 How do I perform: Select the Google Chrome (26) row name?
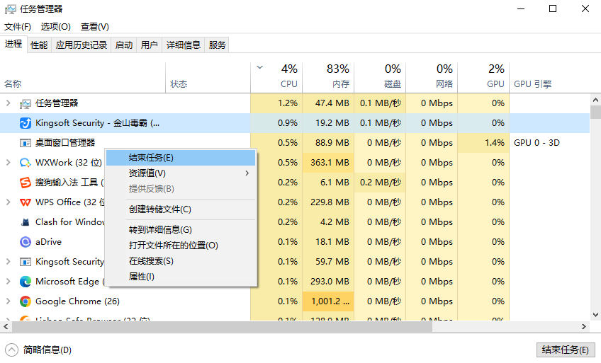[77, 301]
